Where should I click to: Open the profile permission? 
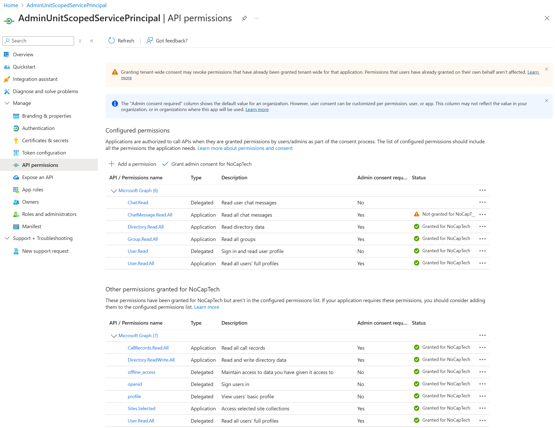(x=134, y=397)
